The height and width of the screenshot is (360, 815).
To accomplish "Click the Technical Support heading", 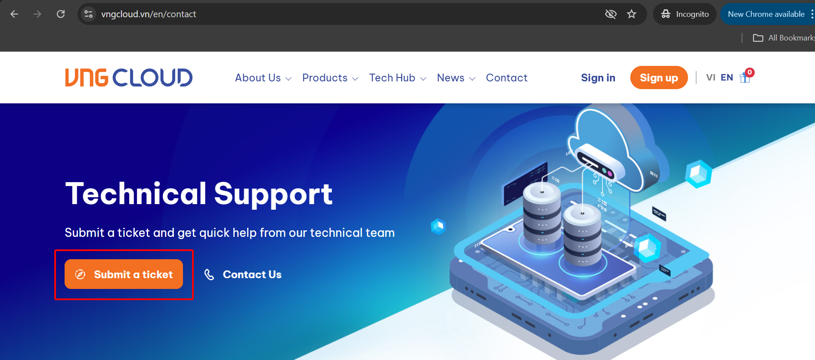I will [198, 193].
